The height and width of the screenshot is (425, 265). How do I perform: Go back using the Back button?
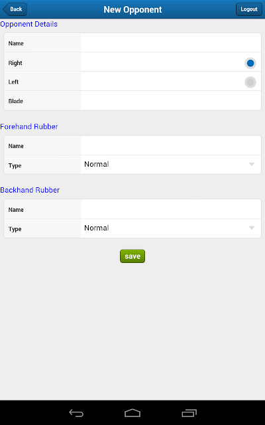coord(15,9)
